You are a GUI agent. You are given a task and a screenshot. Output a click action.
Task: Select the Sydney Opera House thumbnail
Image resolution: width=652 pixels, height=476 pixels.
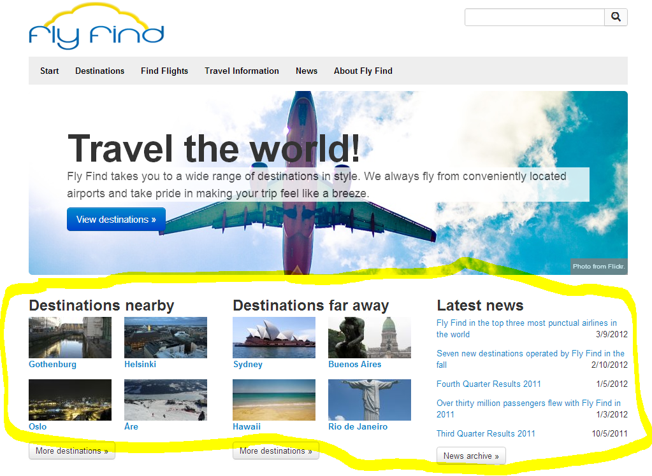pyautogui.click(x=274, y=337)
